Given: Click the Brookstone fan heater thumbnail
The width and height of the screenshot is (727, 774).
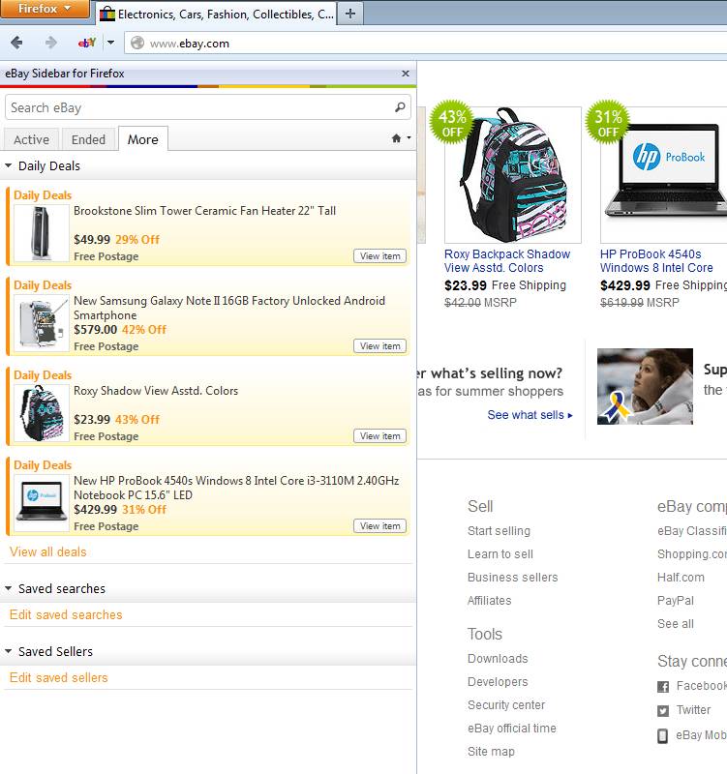Looking at the screenshot, I should click(x=42, y=233).
